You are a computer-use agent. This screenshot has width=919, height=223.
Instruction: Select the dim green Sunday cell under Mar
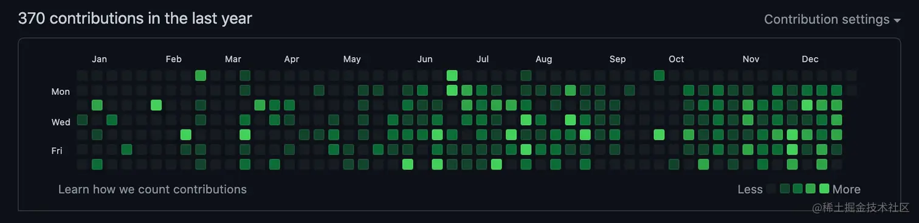click(x=245, y=75)
